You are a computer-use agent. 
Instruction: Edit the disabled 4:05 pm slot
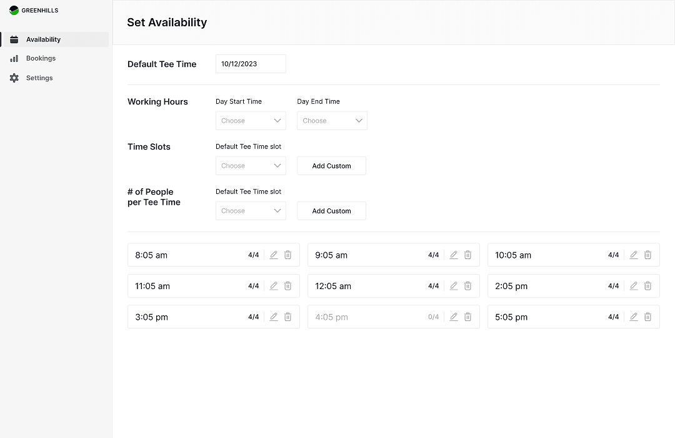454,317
